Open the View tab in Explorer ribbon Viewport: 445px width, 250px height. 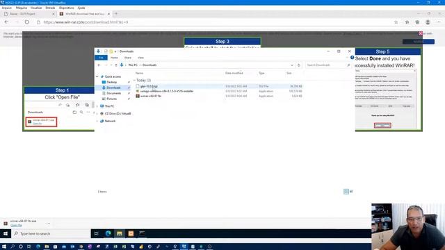click(x=140, y=58)
